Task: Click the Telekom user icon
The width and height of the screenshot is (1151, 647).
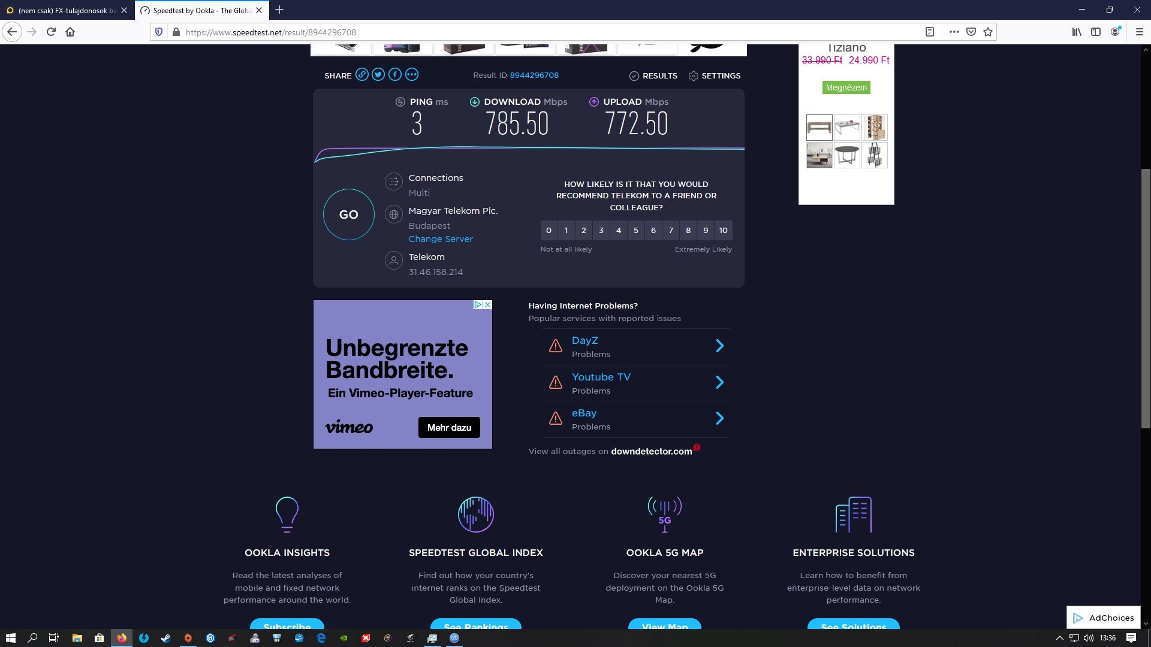Action: tap(394, 261)
